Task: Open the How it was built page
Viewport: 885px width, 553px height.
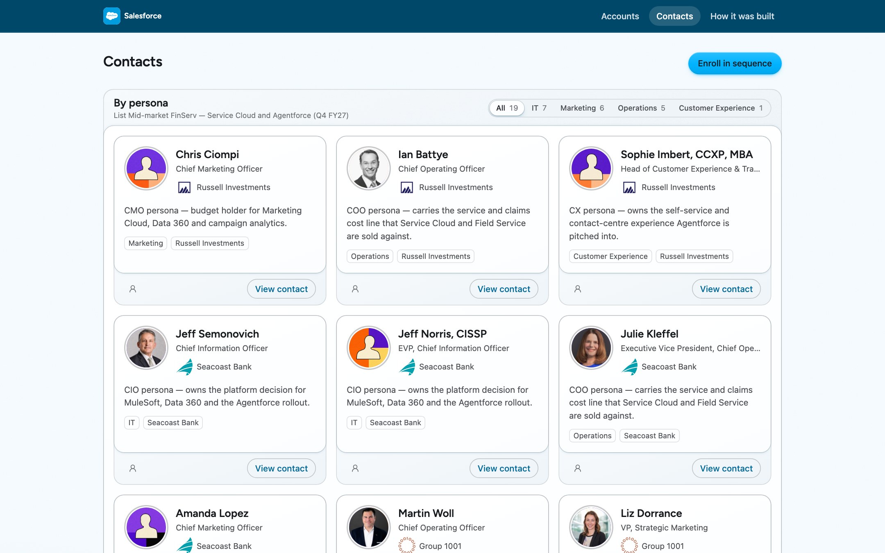Action: [742, 16]
